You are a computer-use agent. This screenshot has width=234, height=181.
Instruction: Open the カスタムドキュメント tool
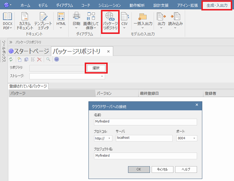click(x=25, y=21)
